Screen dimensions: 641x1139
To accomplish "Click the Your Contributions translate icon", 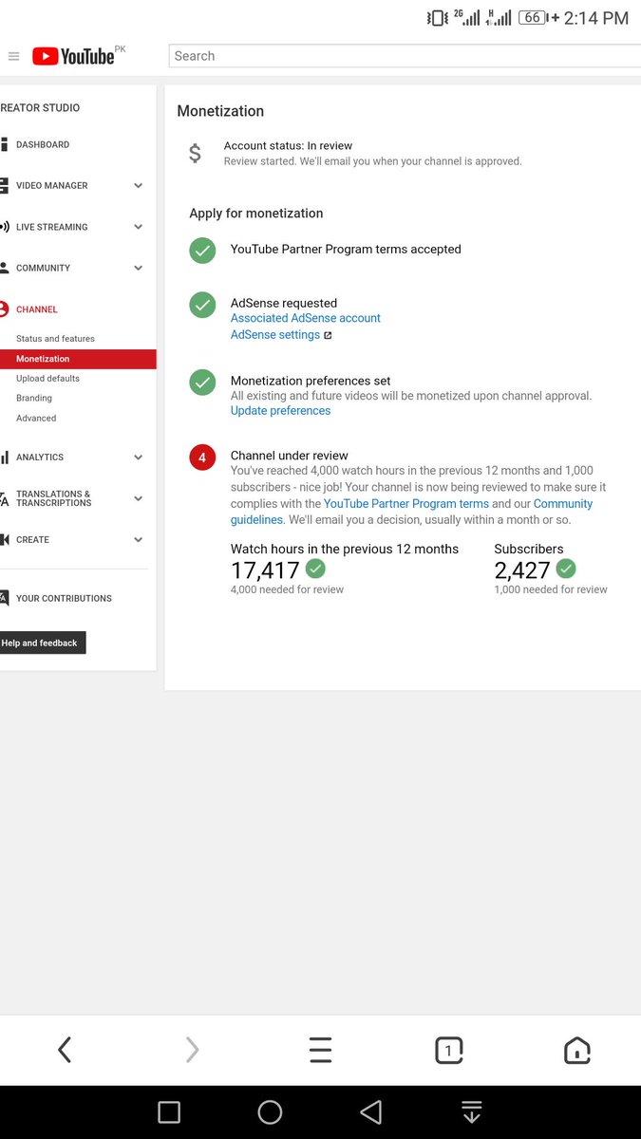I will (4, 598).
